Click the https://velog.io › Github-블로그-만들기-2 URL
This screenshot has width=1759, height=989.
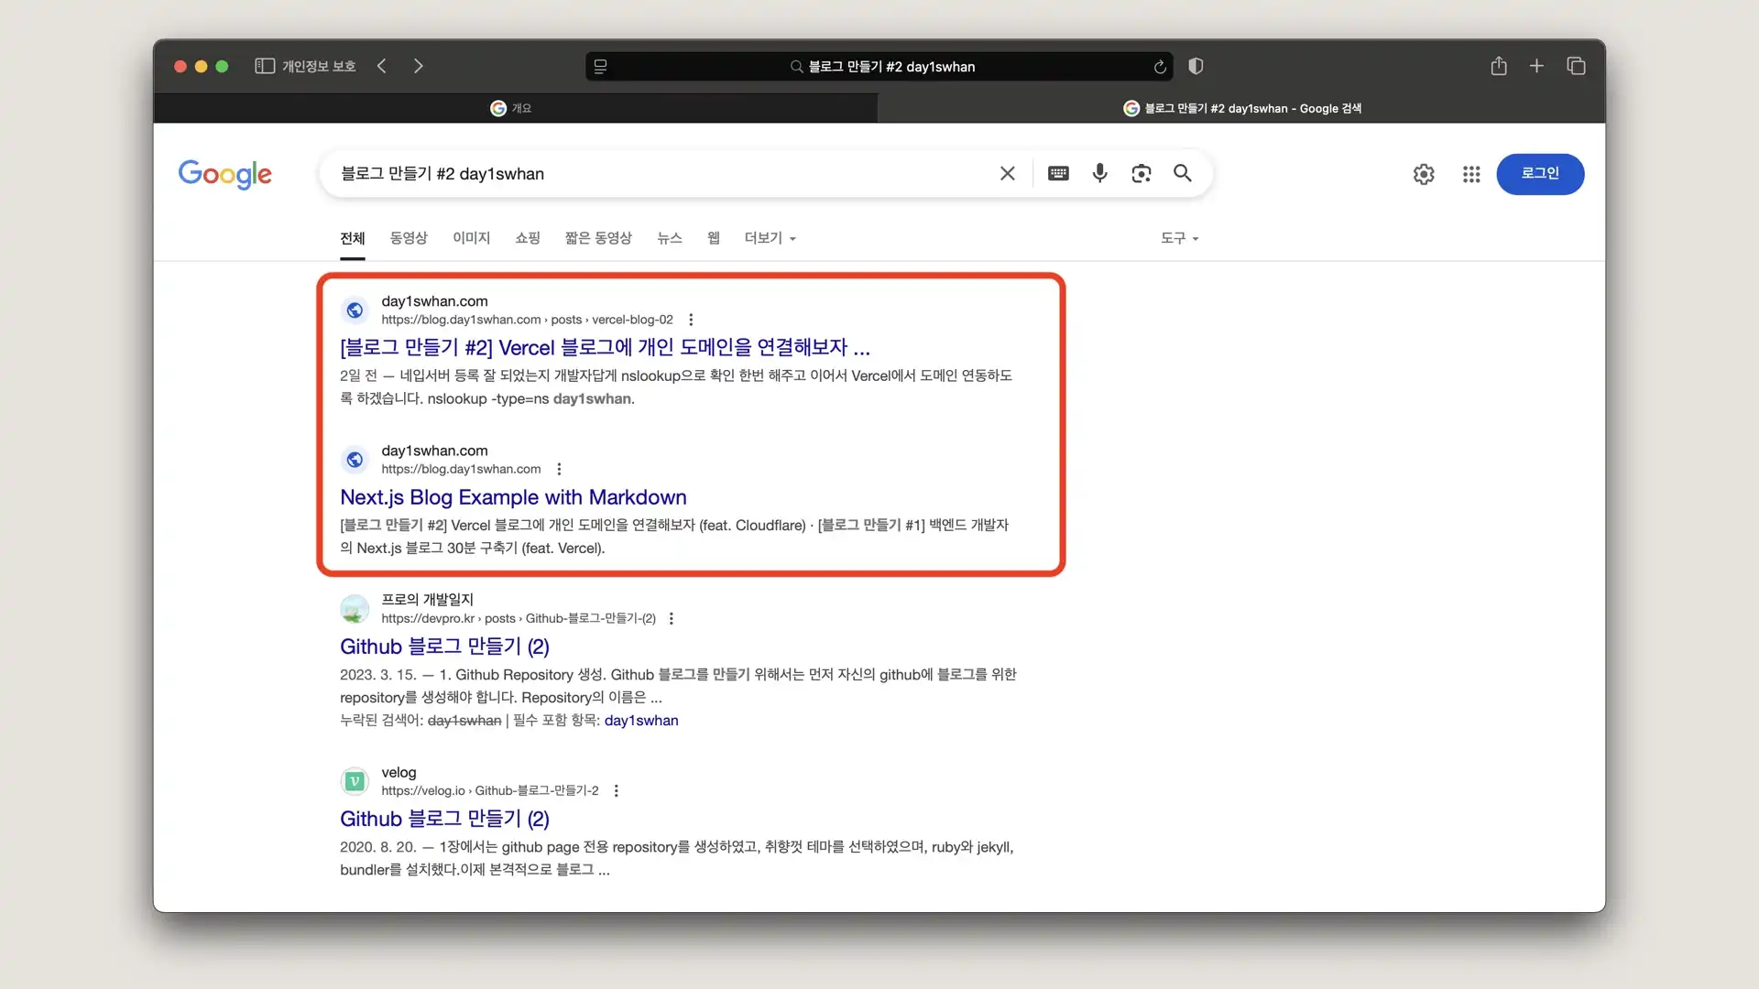[490, 790]
